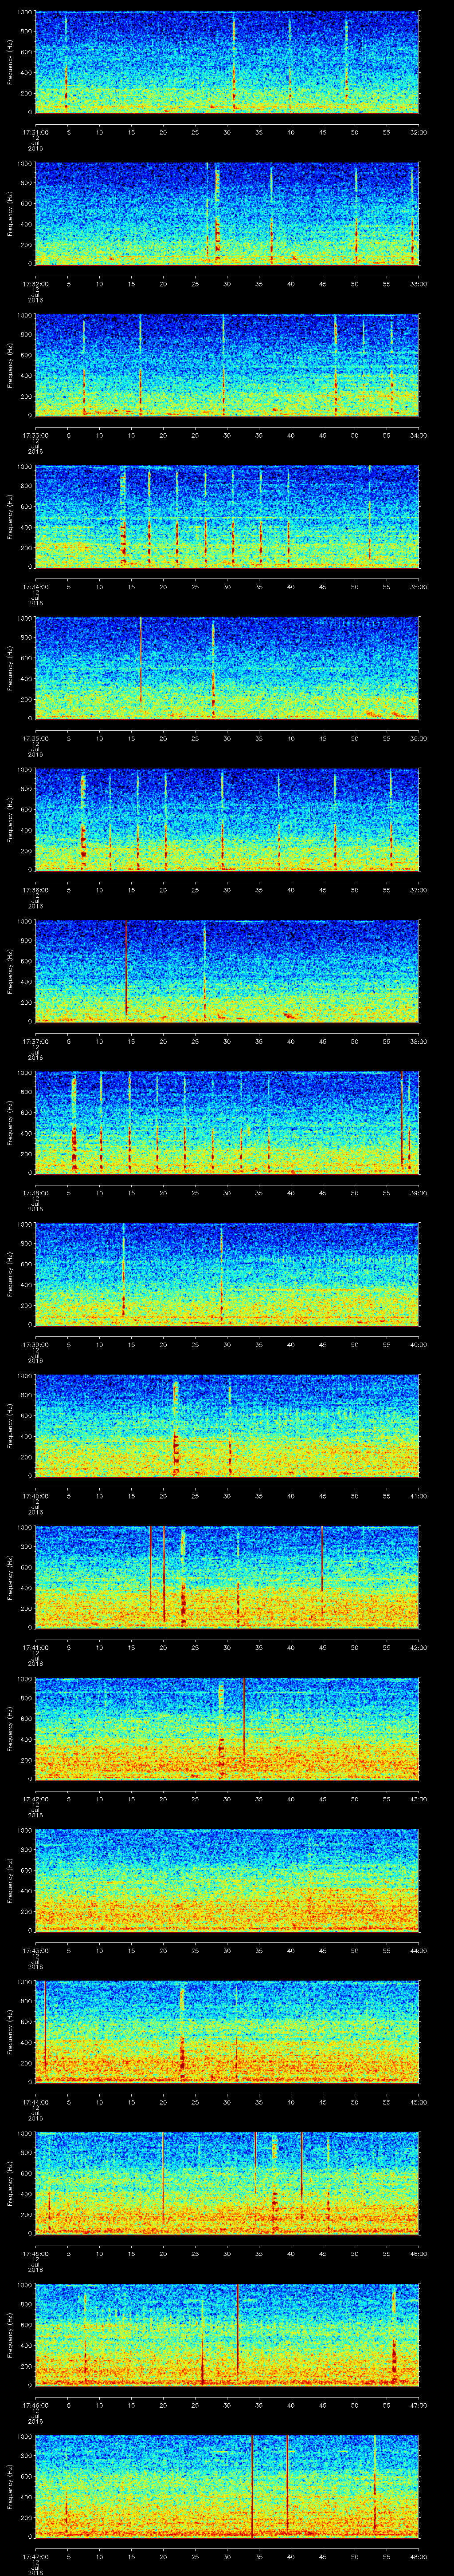Click the 17:43:00 start time label
The width and height of the screenshot is (454, 2576).
35,1950
